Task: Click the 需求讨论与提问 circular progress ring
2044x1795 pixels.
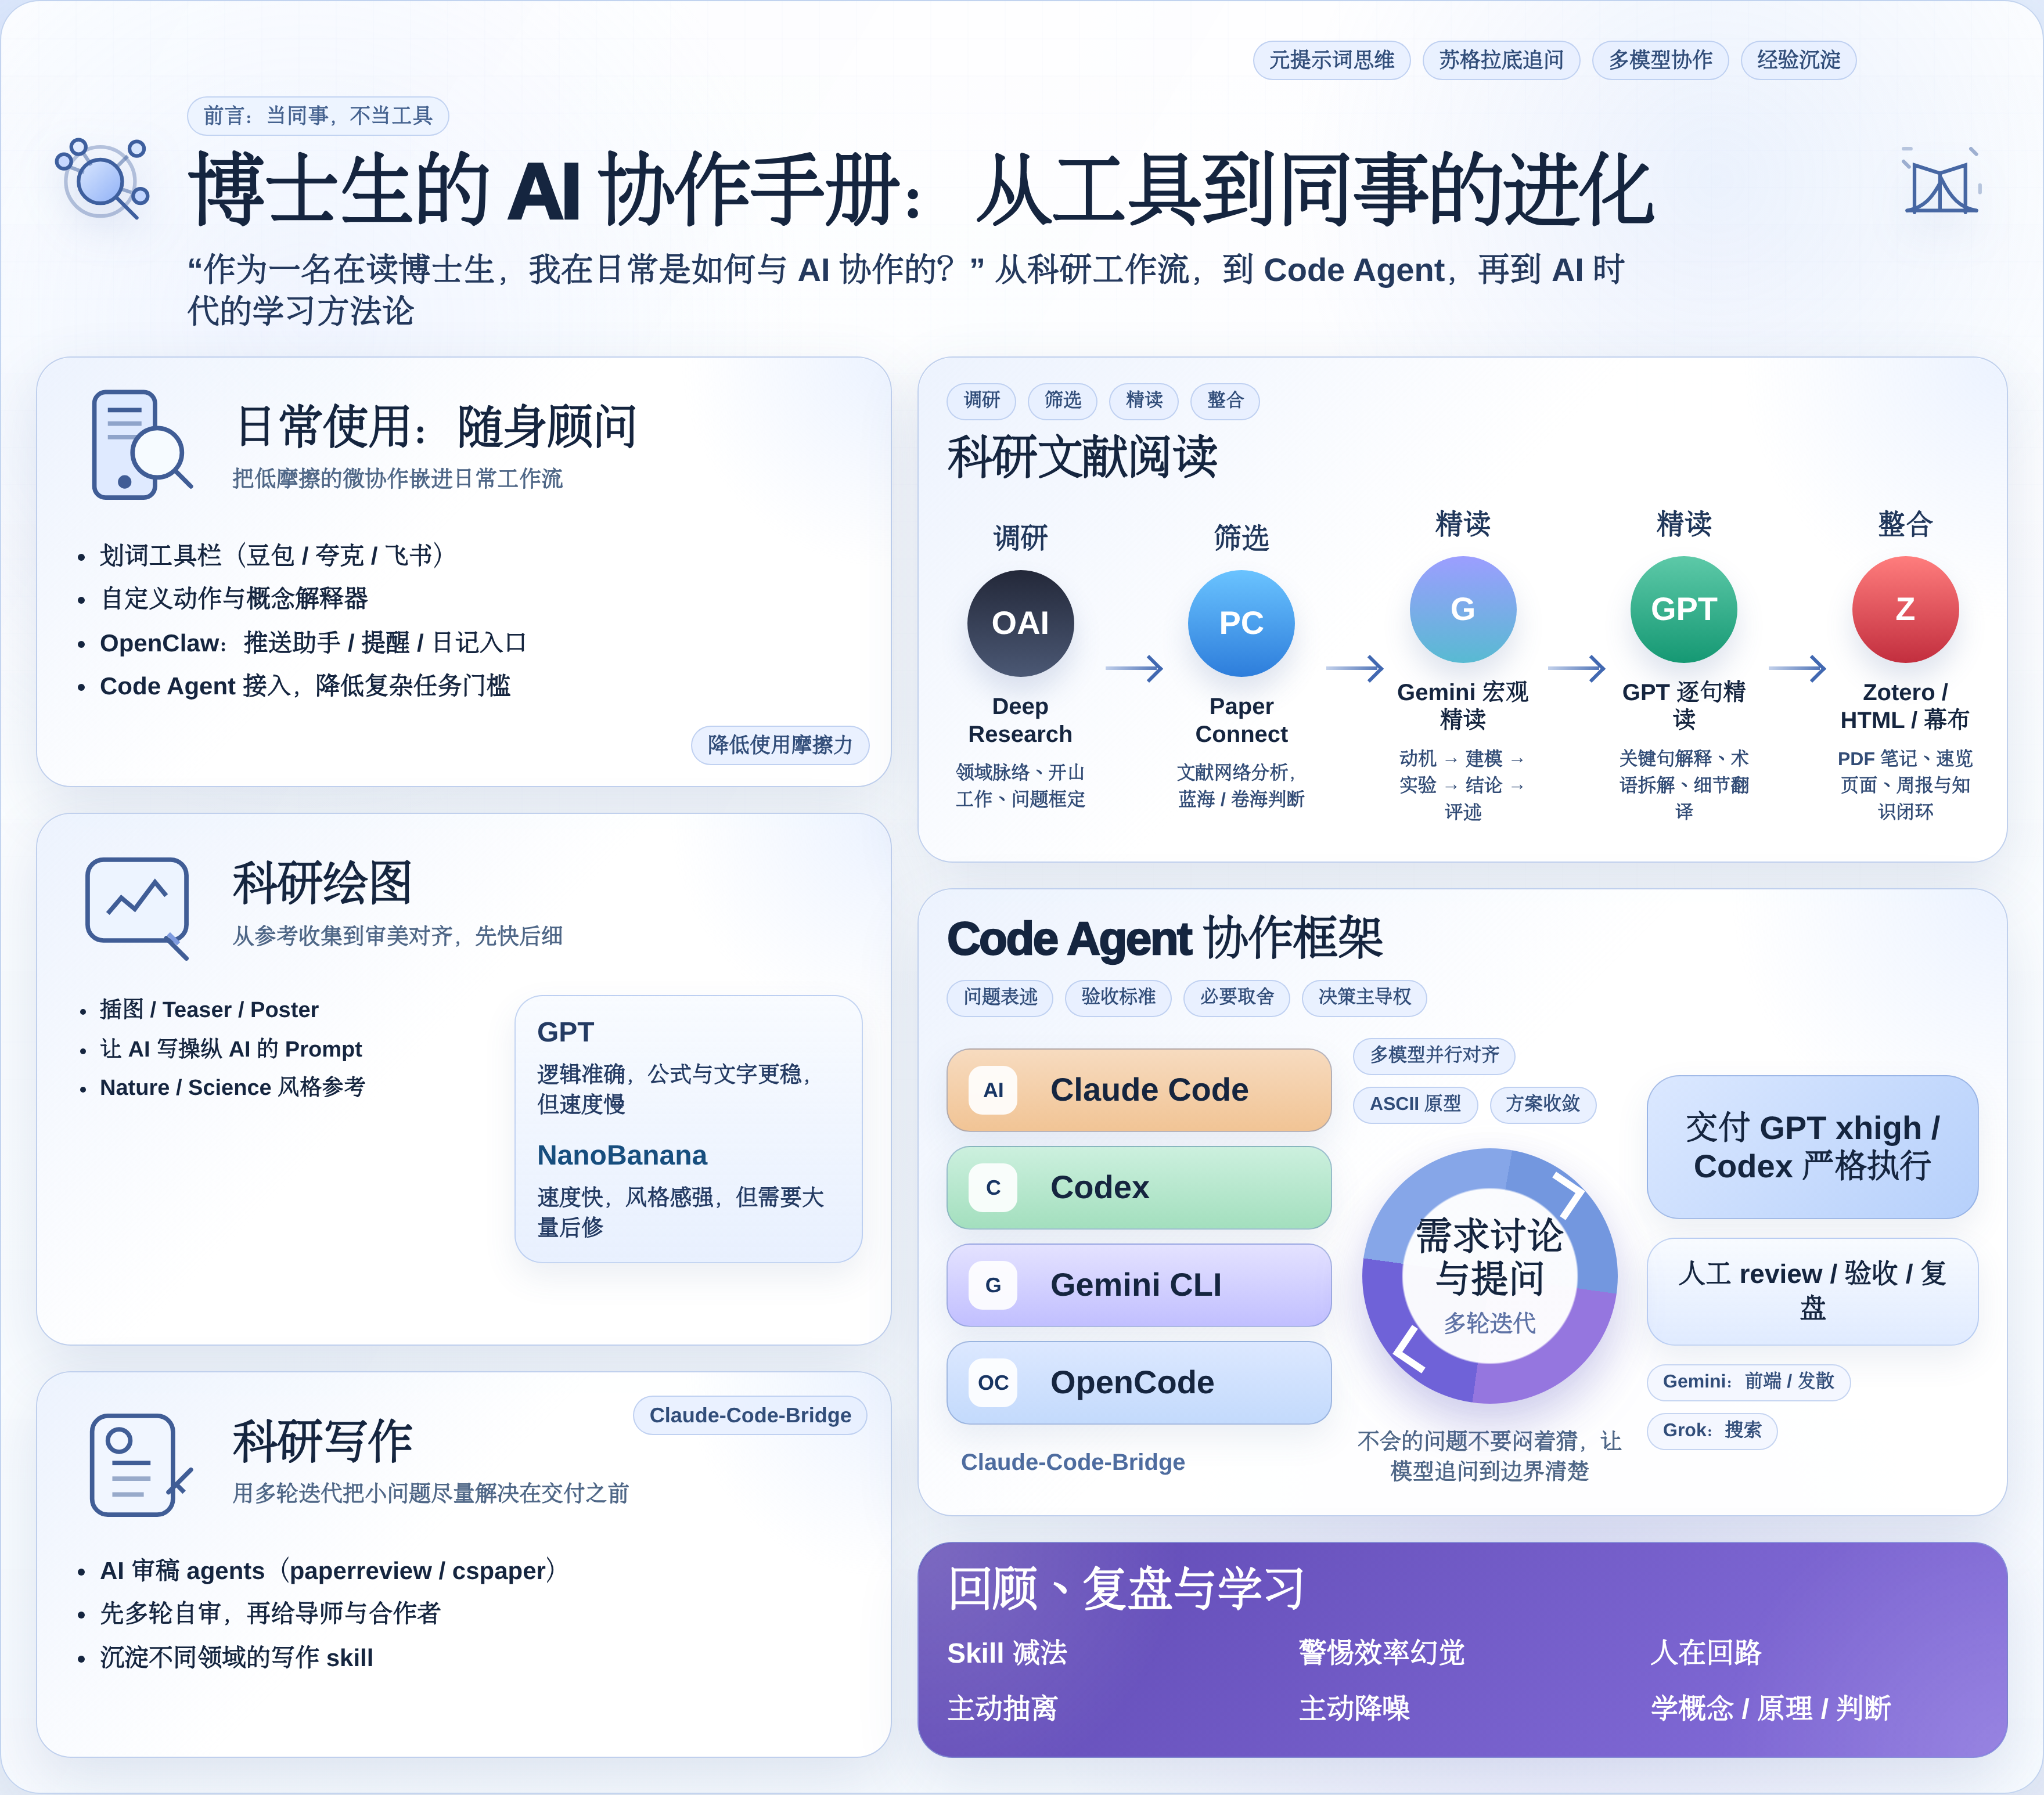Action: pos(1488,1274)
